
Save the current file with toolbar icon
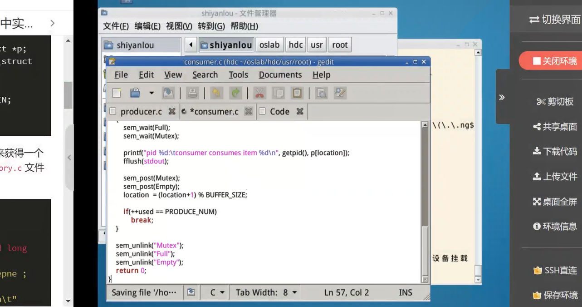pyautogui.click(x=168, y=93)
